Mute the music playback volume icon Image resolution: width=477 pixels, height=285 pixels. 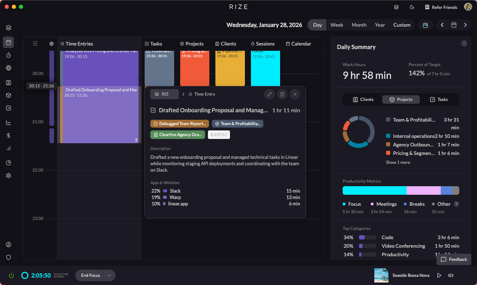[451, 275]
